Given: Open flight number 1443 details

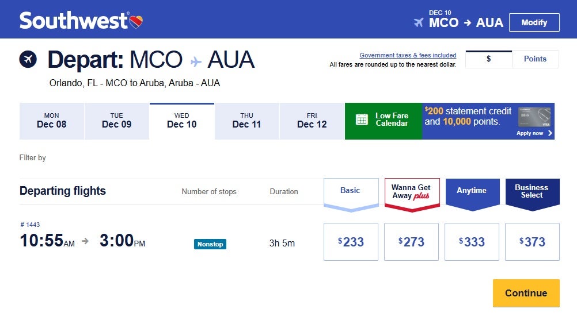Looking at the screenshot, I should tap(30, 225).
